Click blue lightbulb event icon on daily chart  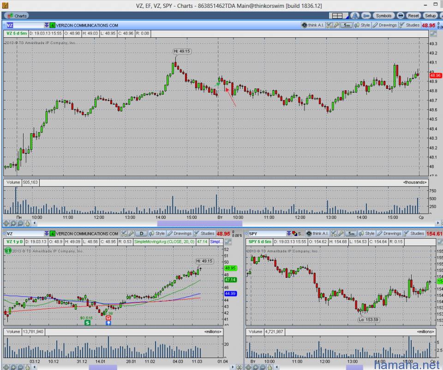click(108, 323)
